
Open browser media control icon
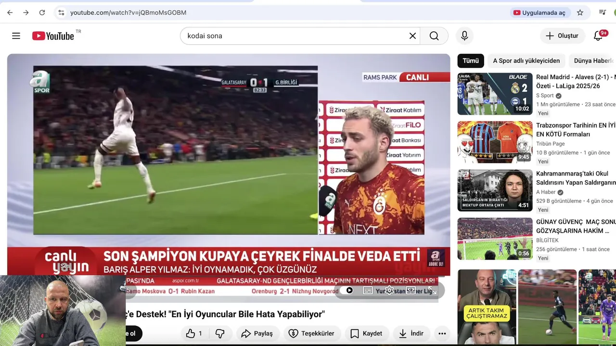[602, 12]
